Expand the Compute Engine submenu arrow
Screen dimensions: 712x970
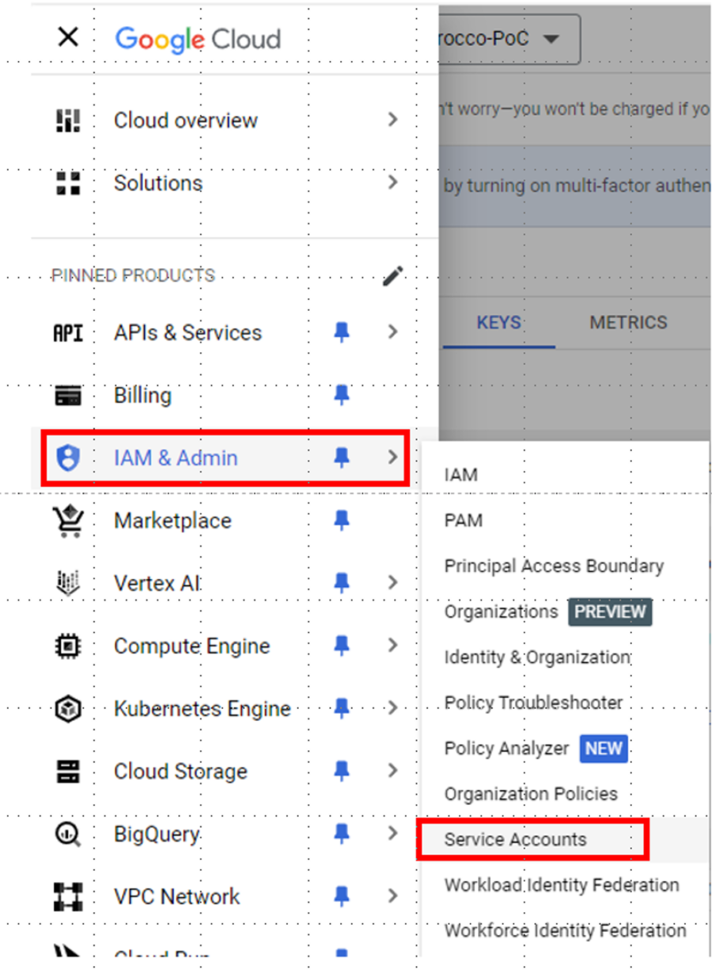coord(393,646)
